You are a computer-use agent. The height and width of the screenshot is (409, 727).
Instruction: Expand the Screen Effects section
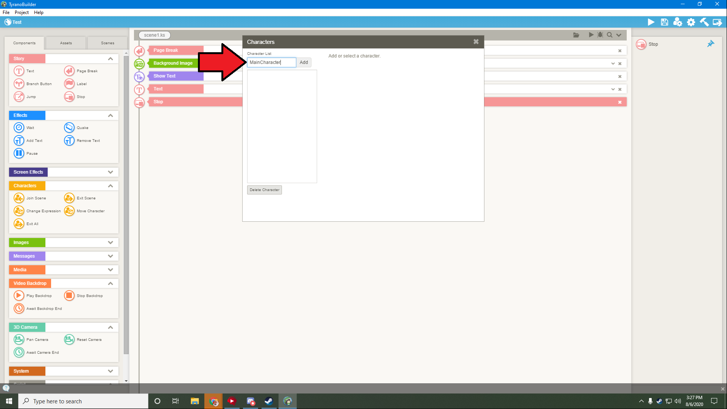111,172
